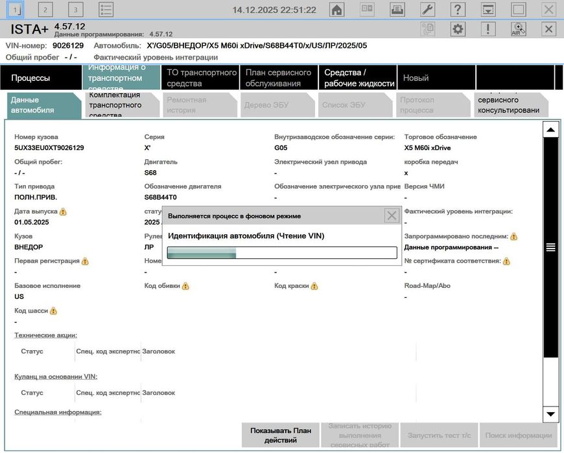
Task: Switch to Комплектация транспортного средства tab
Action: (x=121, y=105)
